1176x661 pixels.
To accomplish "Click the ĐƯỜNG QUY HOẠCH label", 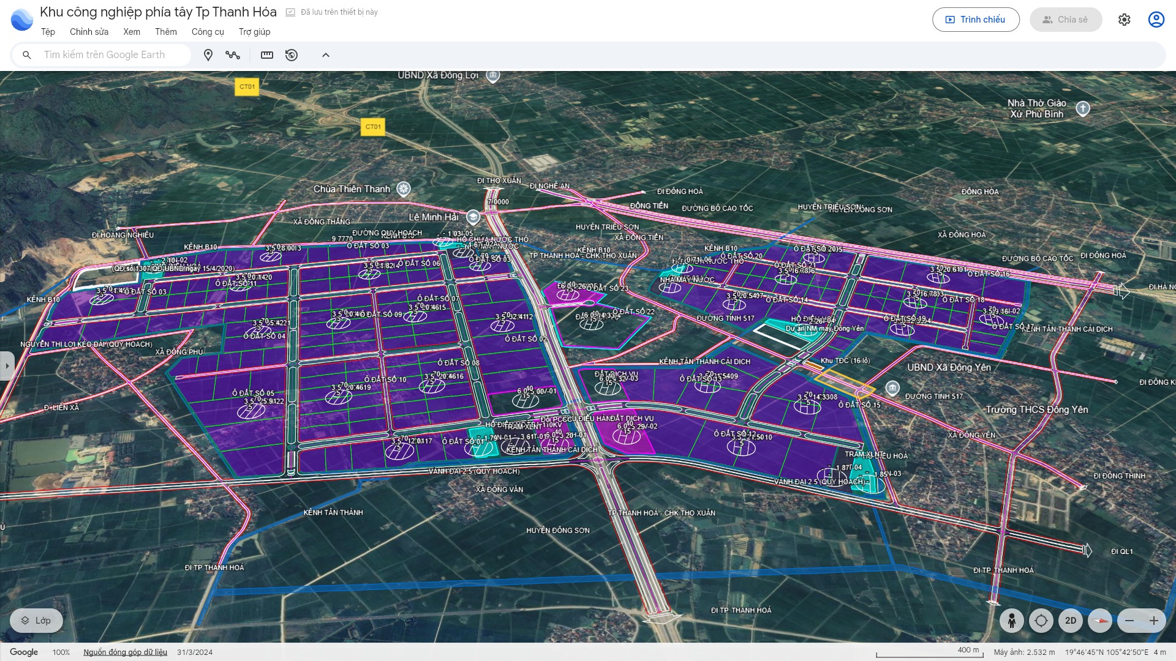I will 387,233.
